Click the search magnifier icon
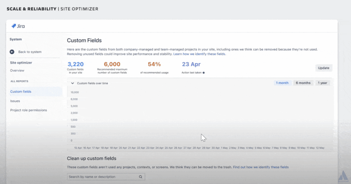The height and width of the screenshot is (184, 351). (x=140, y=177)
